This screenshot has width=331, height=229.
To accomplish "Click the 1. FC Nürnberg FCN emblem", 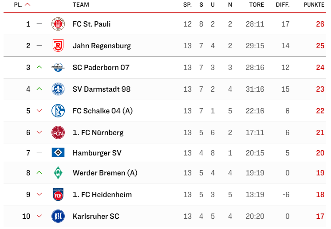I will (58, 132).
